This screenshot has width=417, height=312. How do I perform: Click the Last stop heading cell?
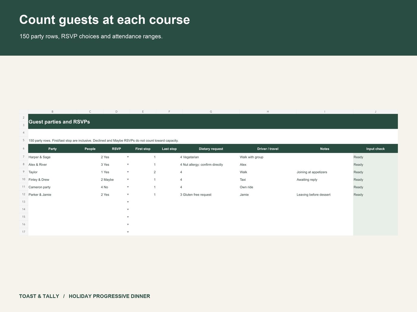(169, 149)
